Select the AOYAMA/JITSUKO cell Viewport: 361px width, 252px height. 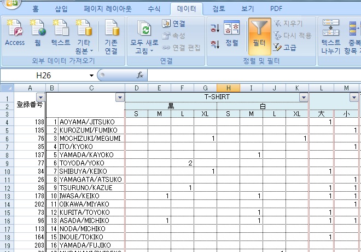click(x=91, y=122)
